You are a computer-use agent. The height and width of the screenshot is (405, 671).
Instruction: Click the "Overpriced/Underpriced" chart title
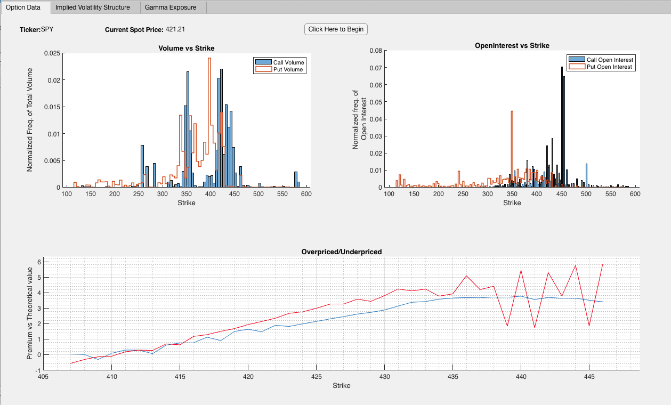point(341,252)
